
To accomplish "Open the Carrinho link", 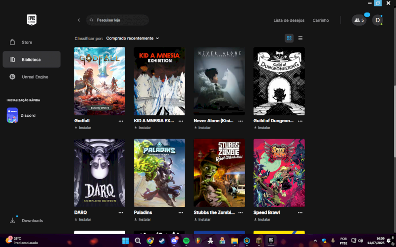I will tap(320, 20).
